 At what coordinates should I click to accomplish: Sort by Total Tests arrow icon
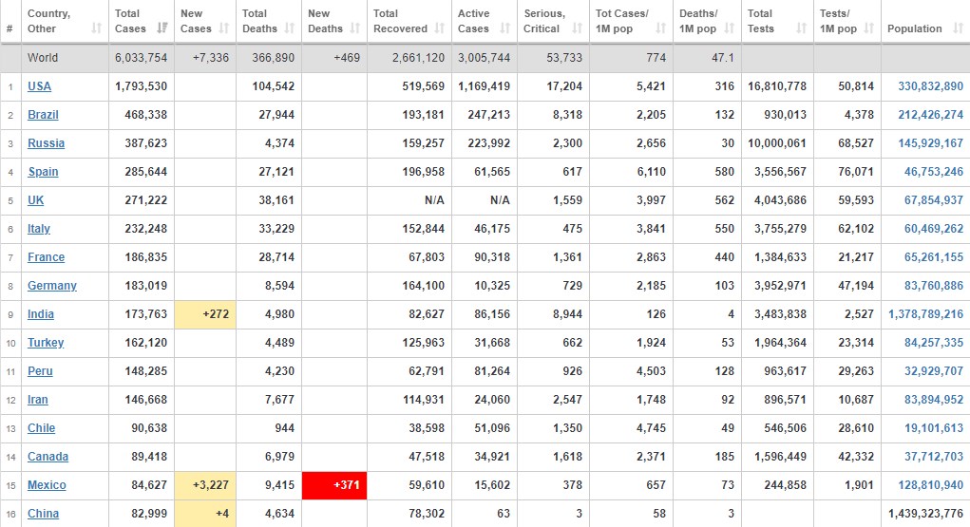pyautogui.click(x=802, y=28)
